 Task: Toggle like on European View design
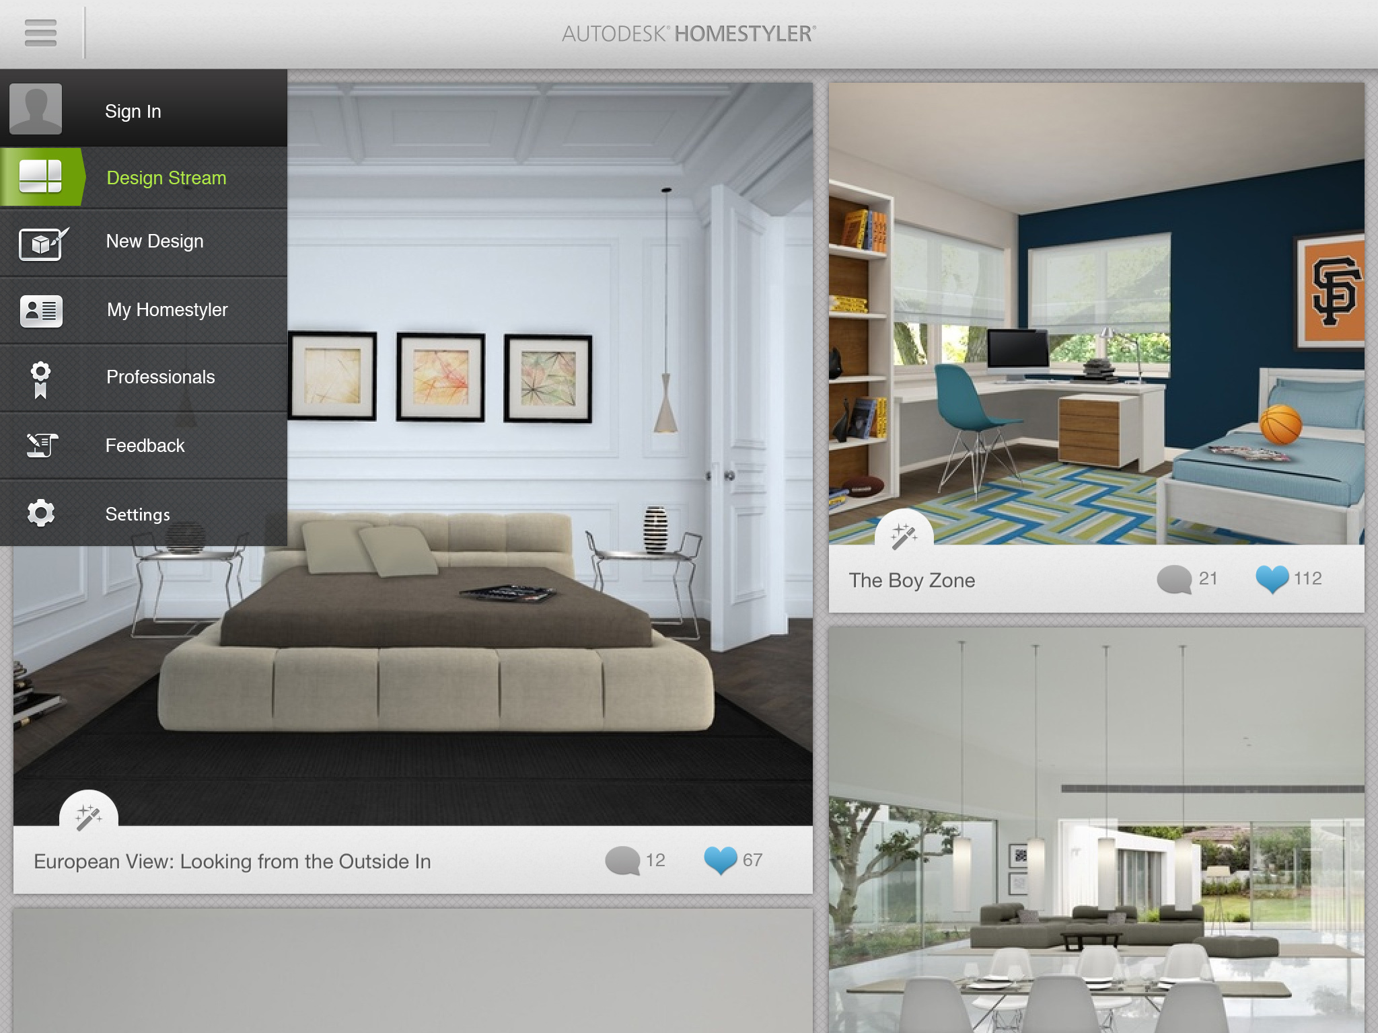click(716, 859)
